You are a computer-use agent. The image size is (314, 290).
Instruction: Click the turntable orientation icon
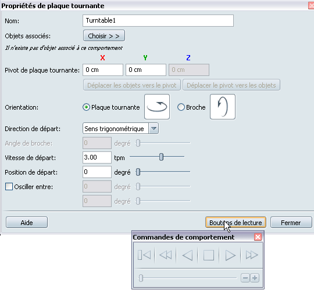pyautogui.click(x=157, y=107)
